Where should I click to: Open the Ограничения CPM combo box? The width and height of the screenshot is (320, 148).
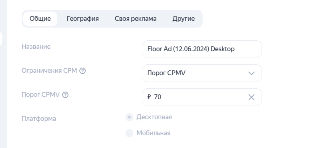[201, 73]
